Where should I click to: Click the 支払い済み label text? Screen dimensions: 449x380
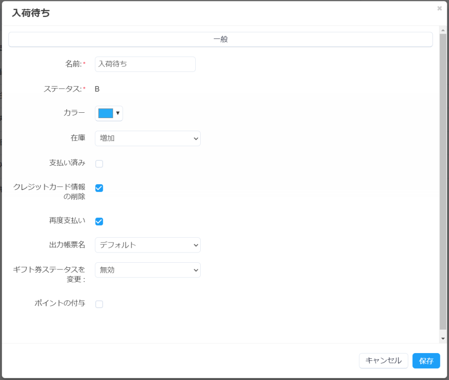click(67, 163)
